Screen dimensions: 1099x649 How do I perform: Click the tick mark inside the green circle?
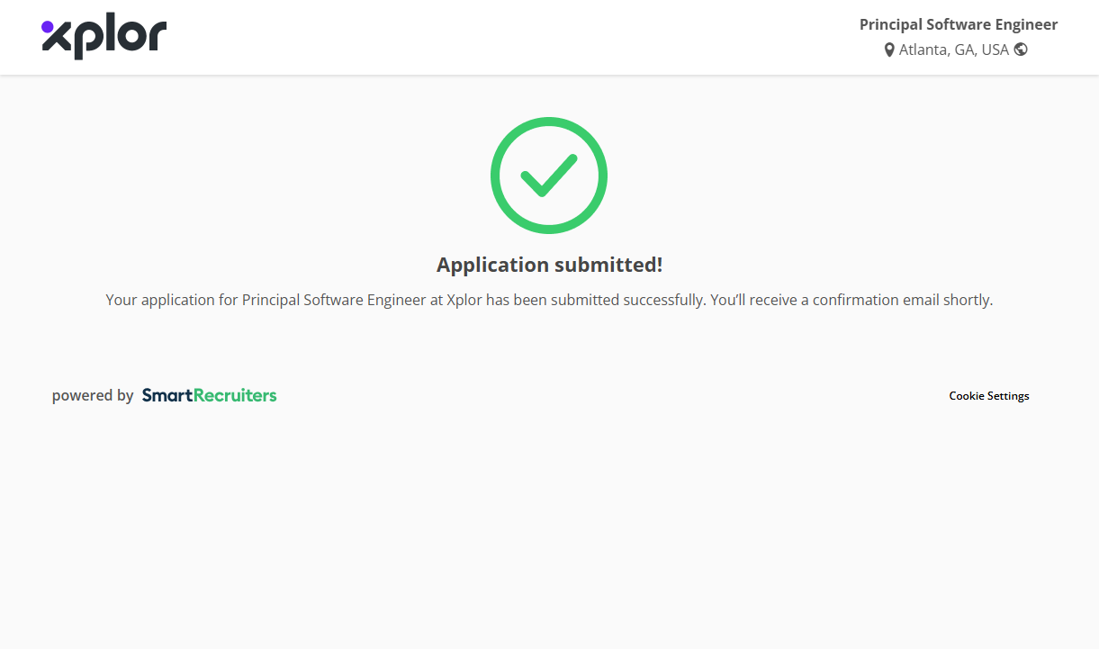(x=548, y=176)
